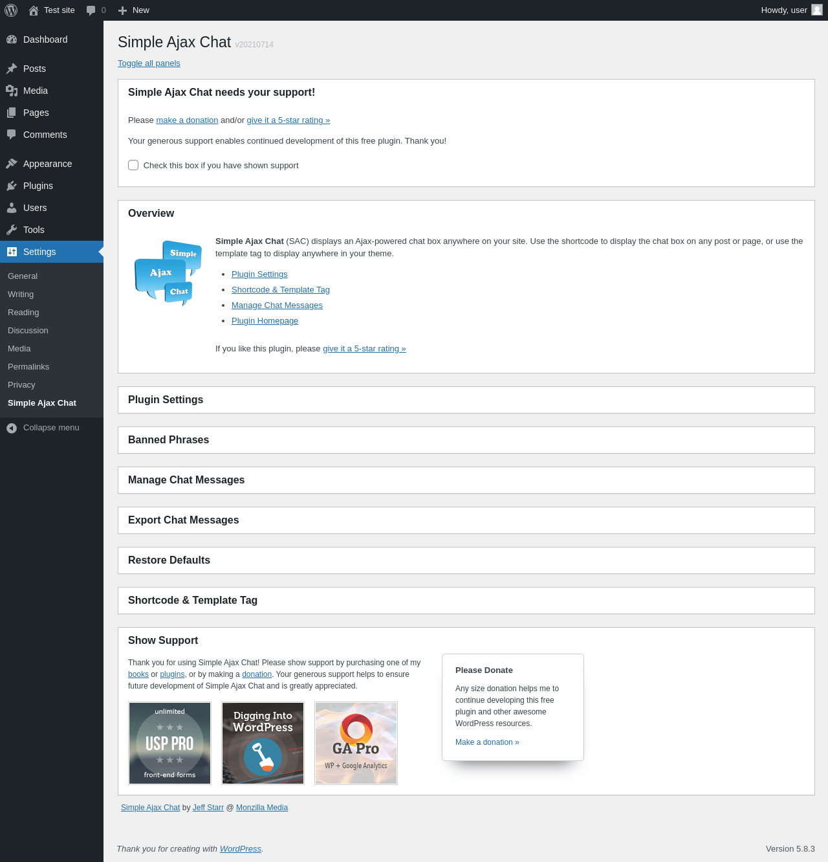
Task: Open Plugin Settings link in Overview list
Action: [x=259, y=274]
